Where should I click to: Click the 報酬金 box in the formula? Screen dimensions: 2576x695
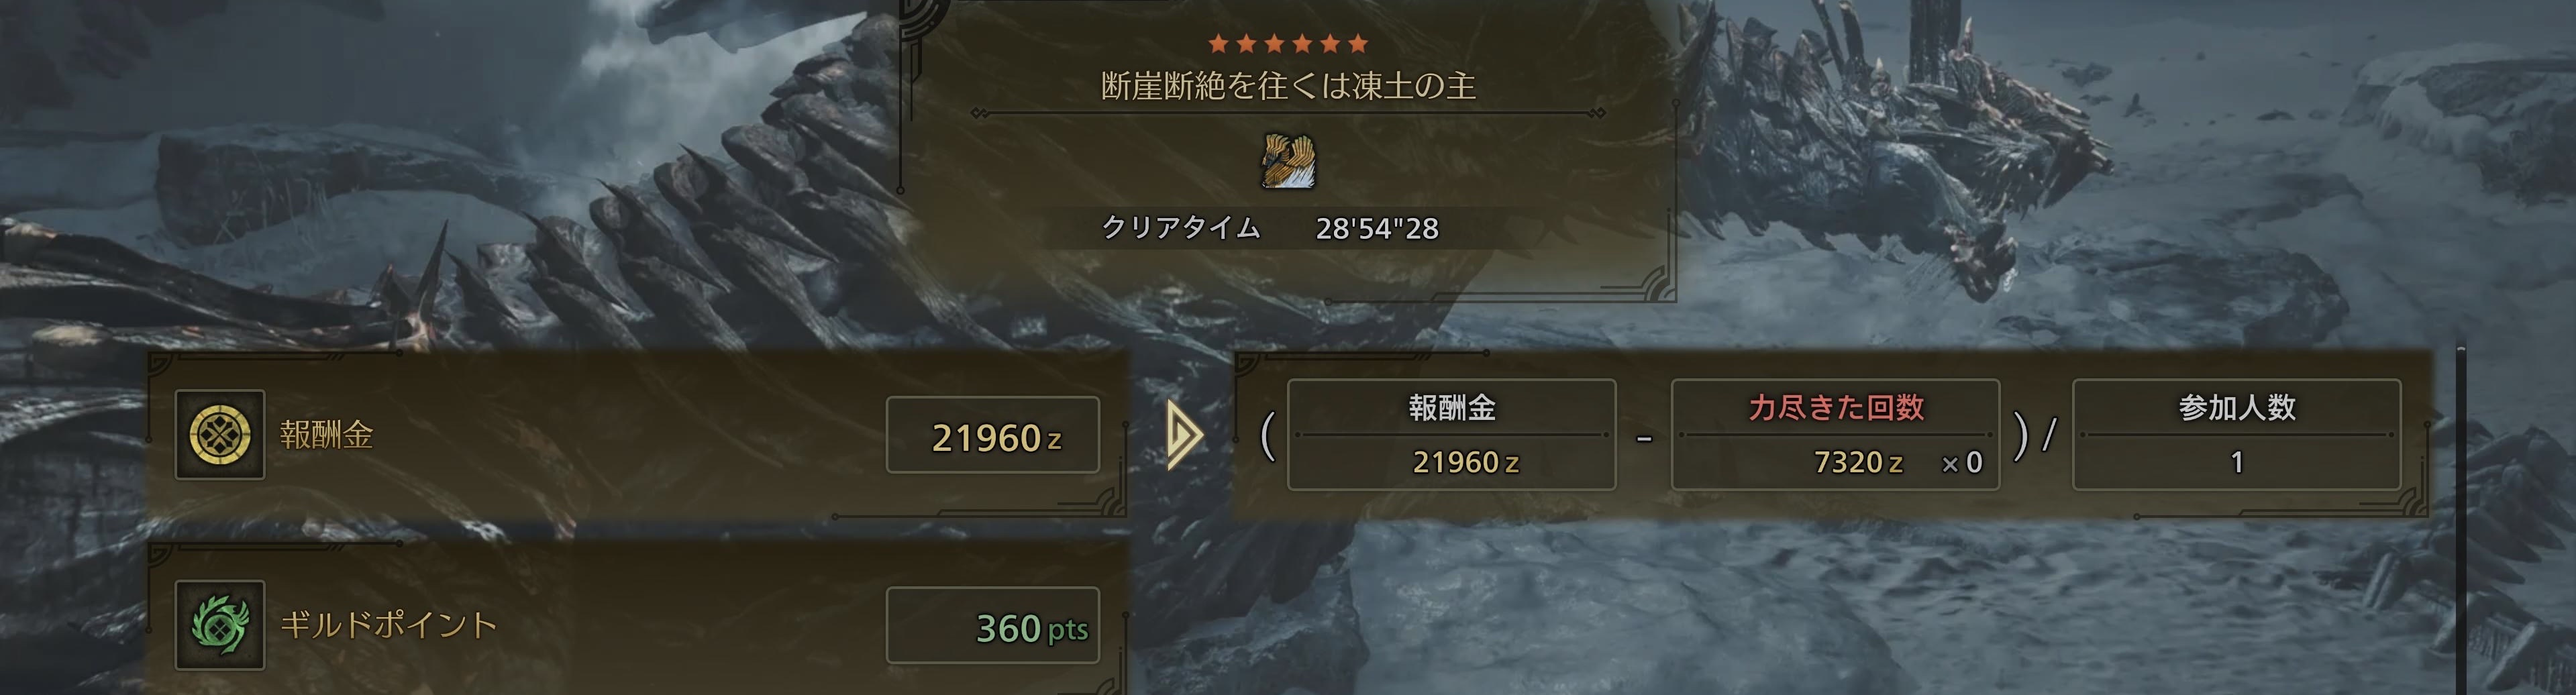[1452, 435]
